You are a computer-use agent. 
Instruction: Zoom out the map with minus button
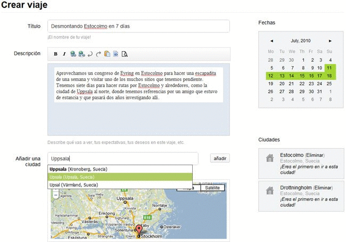pyautogui.click(x=56, y=196)
